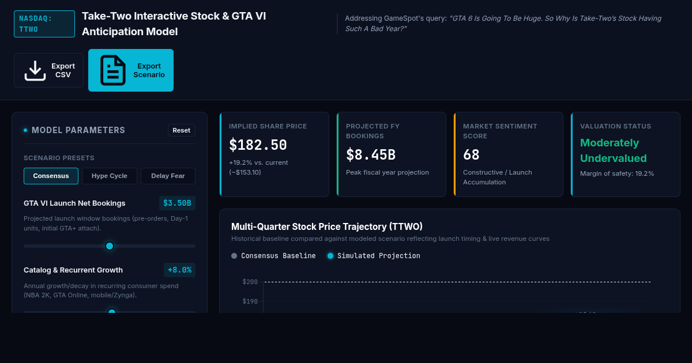This screenshot has height=363, width=692.
Task: Click the Model Parameters heading
Action: (78, 130)
